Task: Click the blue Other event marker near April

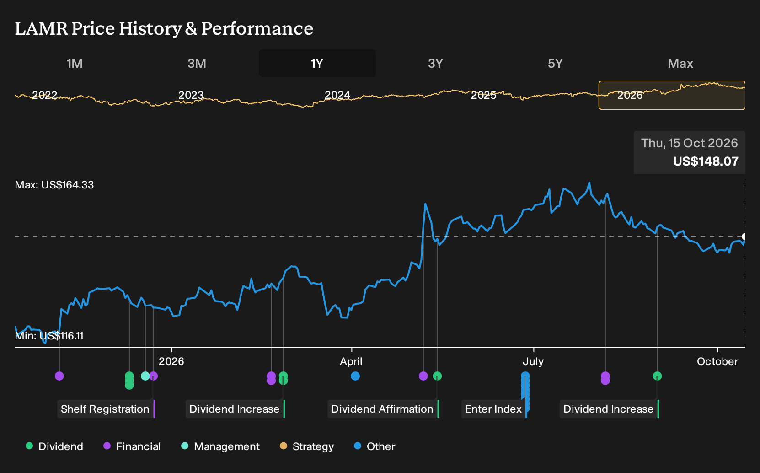Action: point(355,376)
